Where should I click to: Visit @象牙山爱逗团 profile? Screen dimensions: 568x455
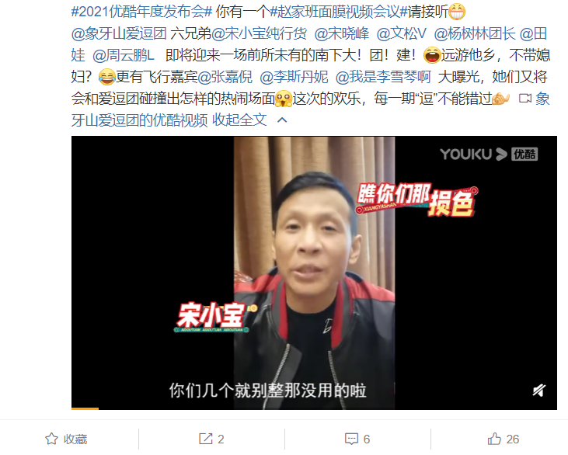[x=119, y=33]
